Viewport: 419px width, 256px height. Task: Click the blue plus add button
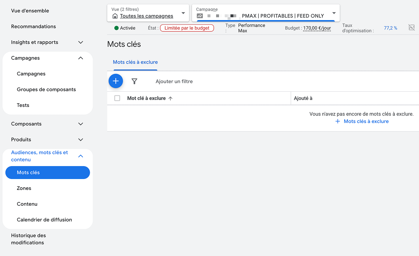[x=116, y=81]
